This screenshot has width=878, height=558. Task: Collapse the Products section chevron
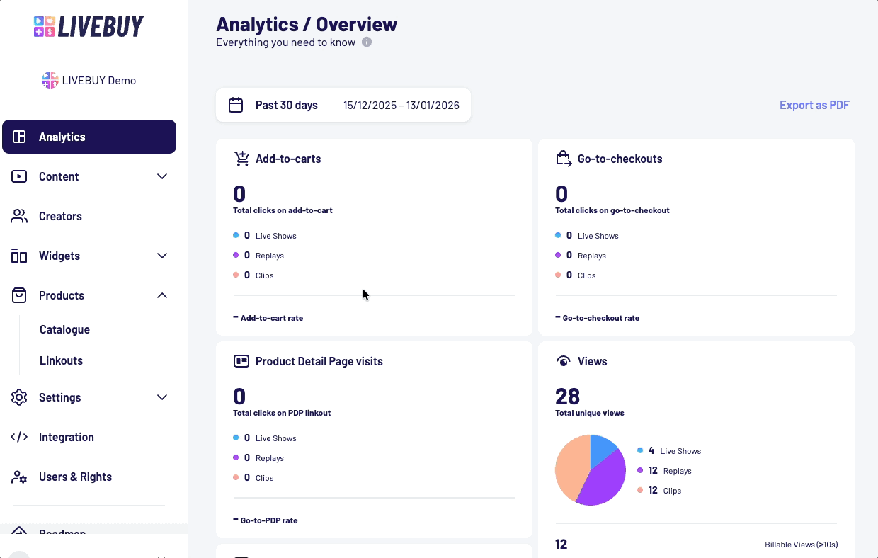pyautogui.click(x=162, y=295)
